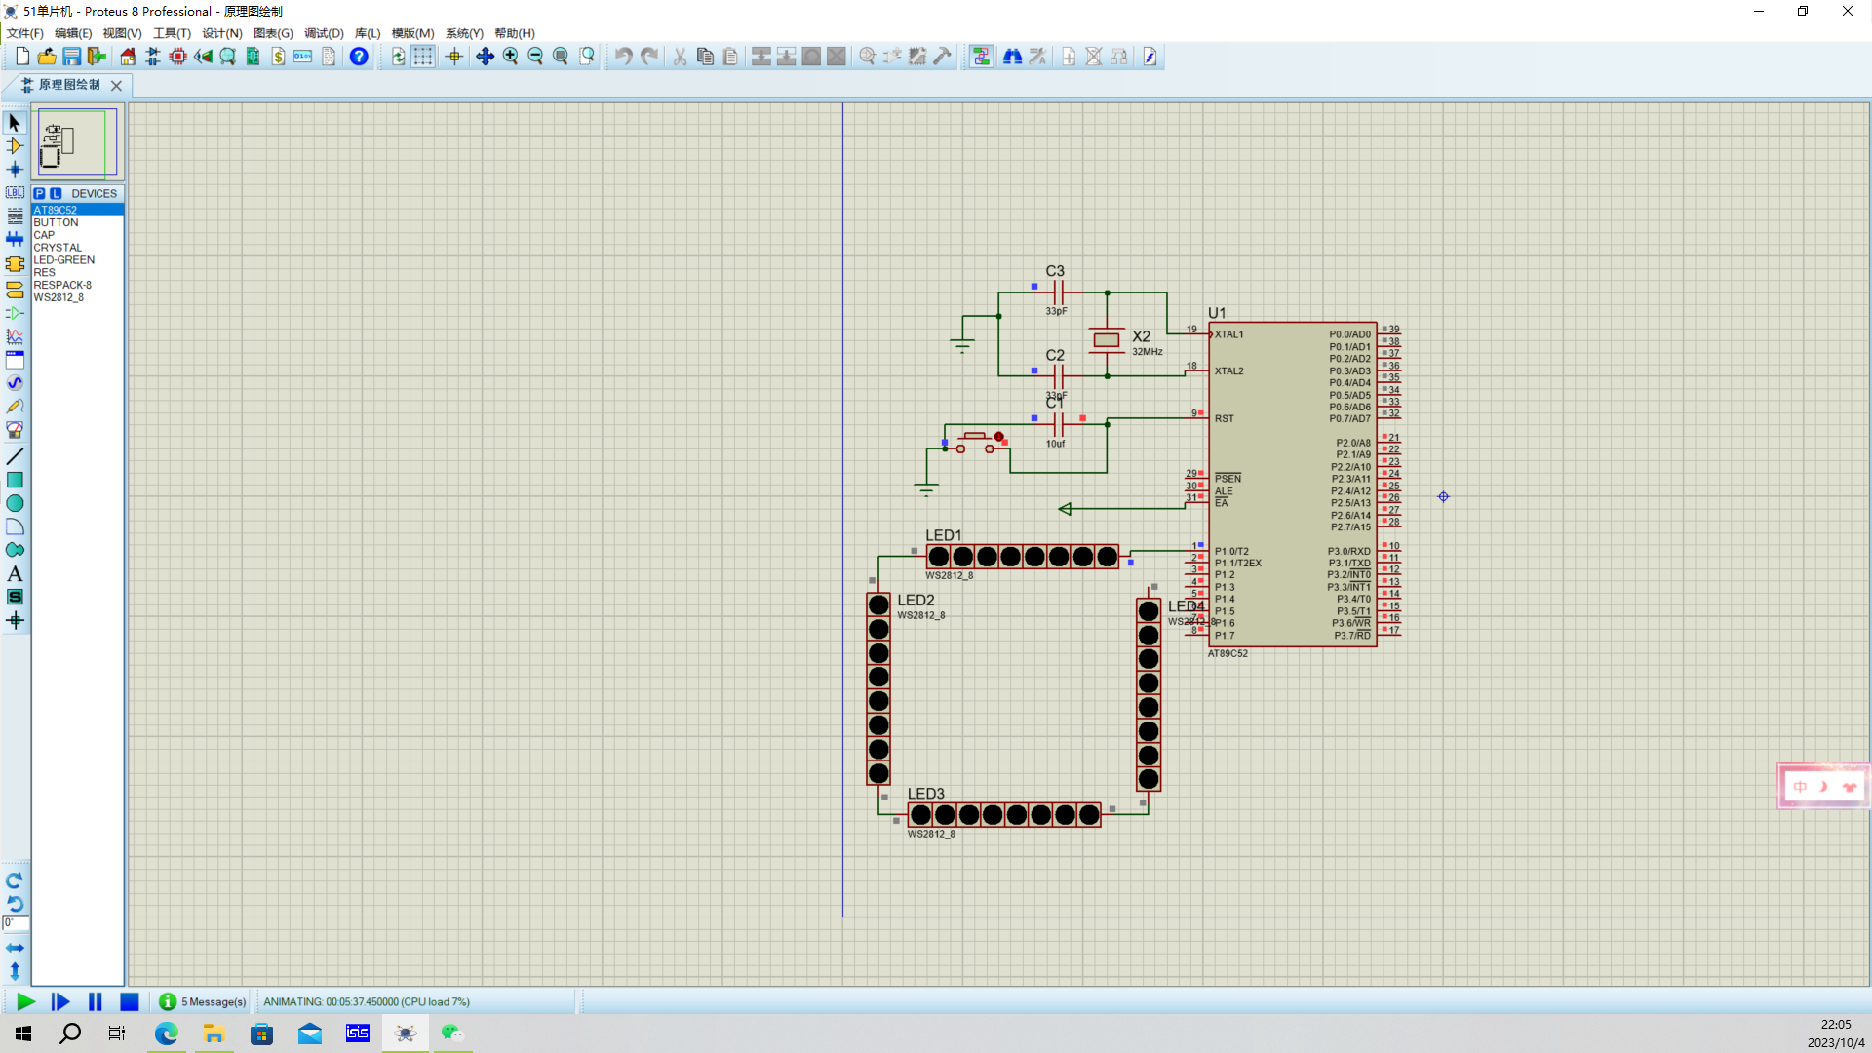The image size is (1872, 1053).
Task: Toggle the Wire Autorouter icon
Action: click(981, 57)
